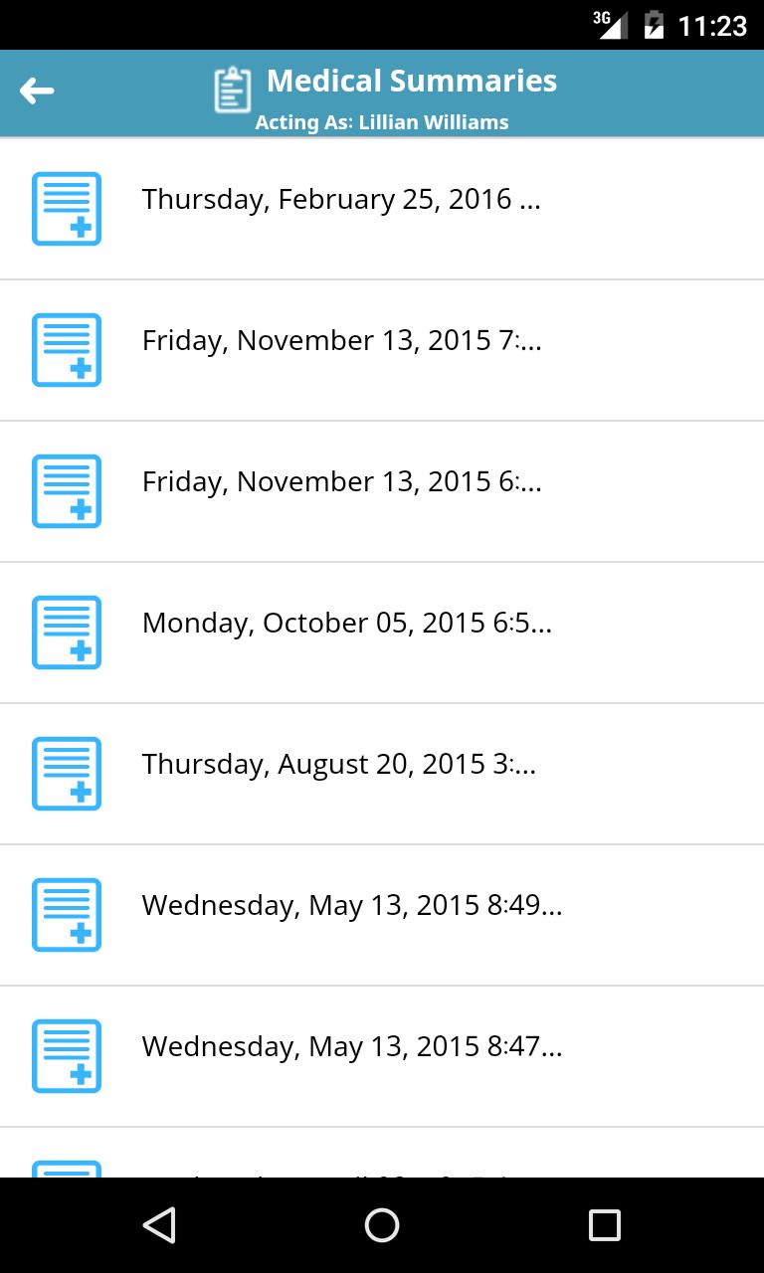Tap the back arrow in header
Screen dimensions: 764x1273
37,91
